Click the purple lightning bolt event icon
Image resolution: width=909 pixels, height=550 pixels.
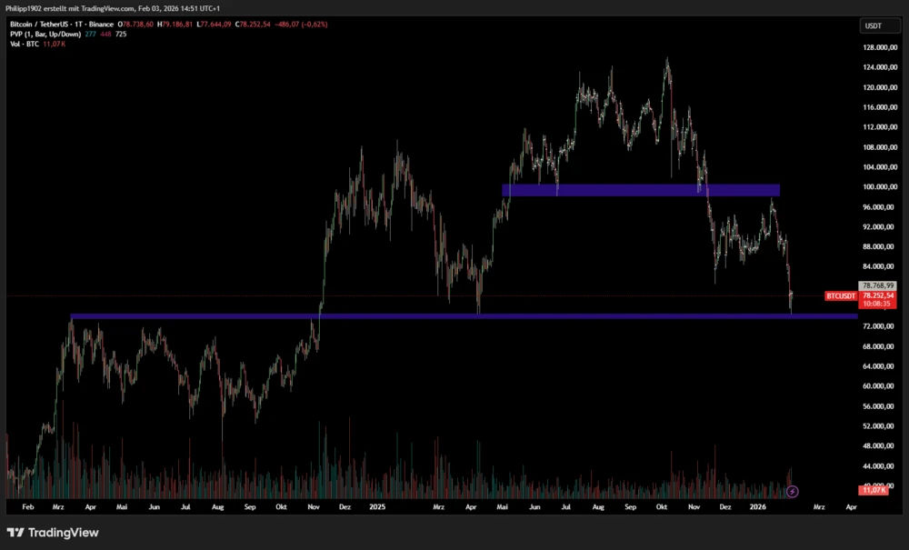tap(792, 492)
